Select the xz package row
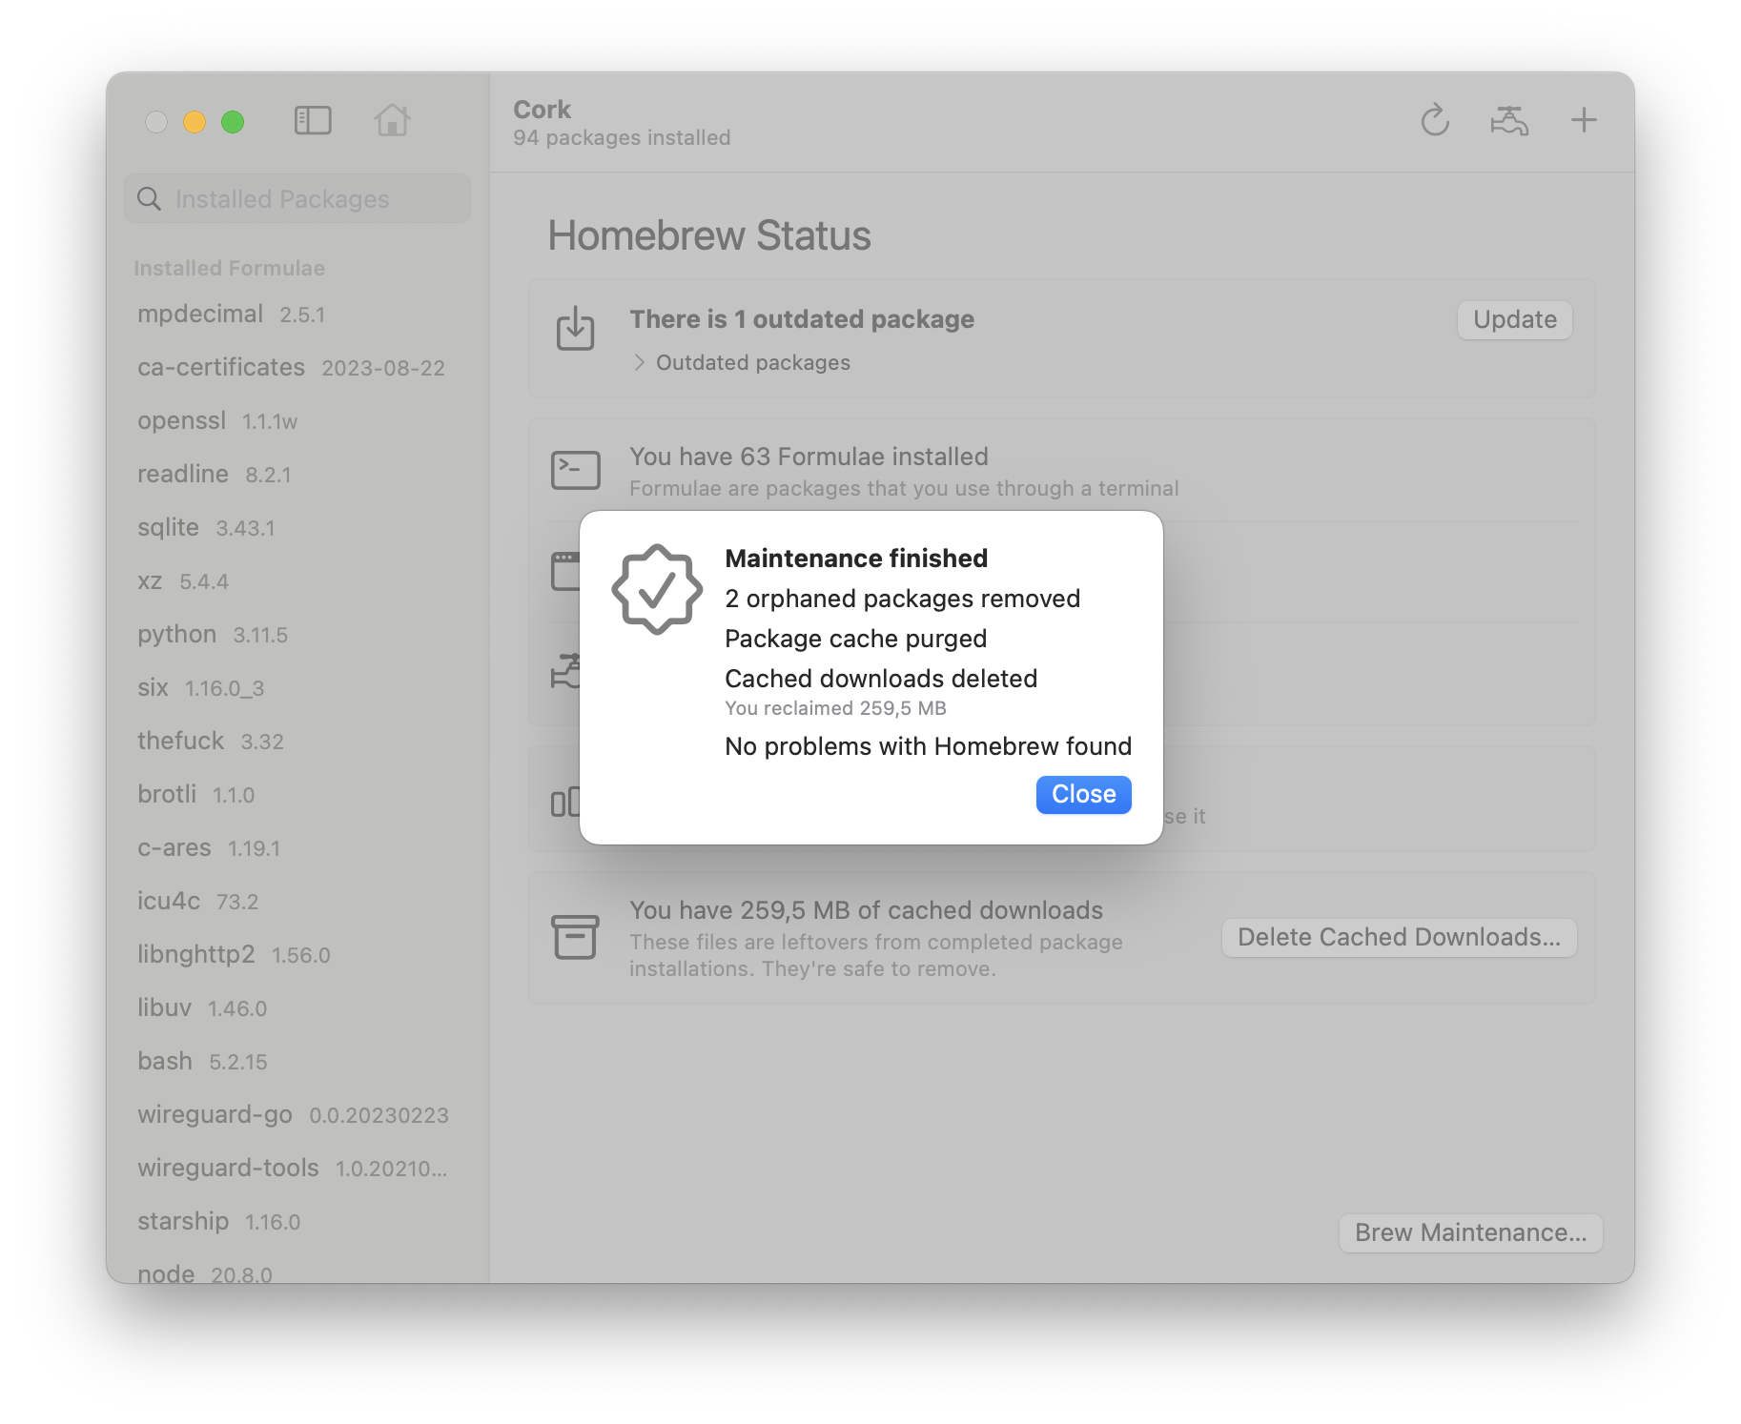This screenshot has width=1741, height=1424. tap(297, 581)
